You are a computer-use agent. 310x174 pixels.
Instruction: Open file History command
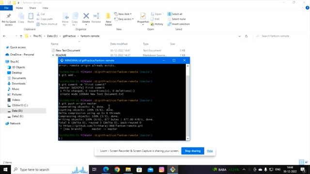[x=157, y=24]
